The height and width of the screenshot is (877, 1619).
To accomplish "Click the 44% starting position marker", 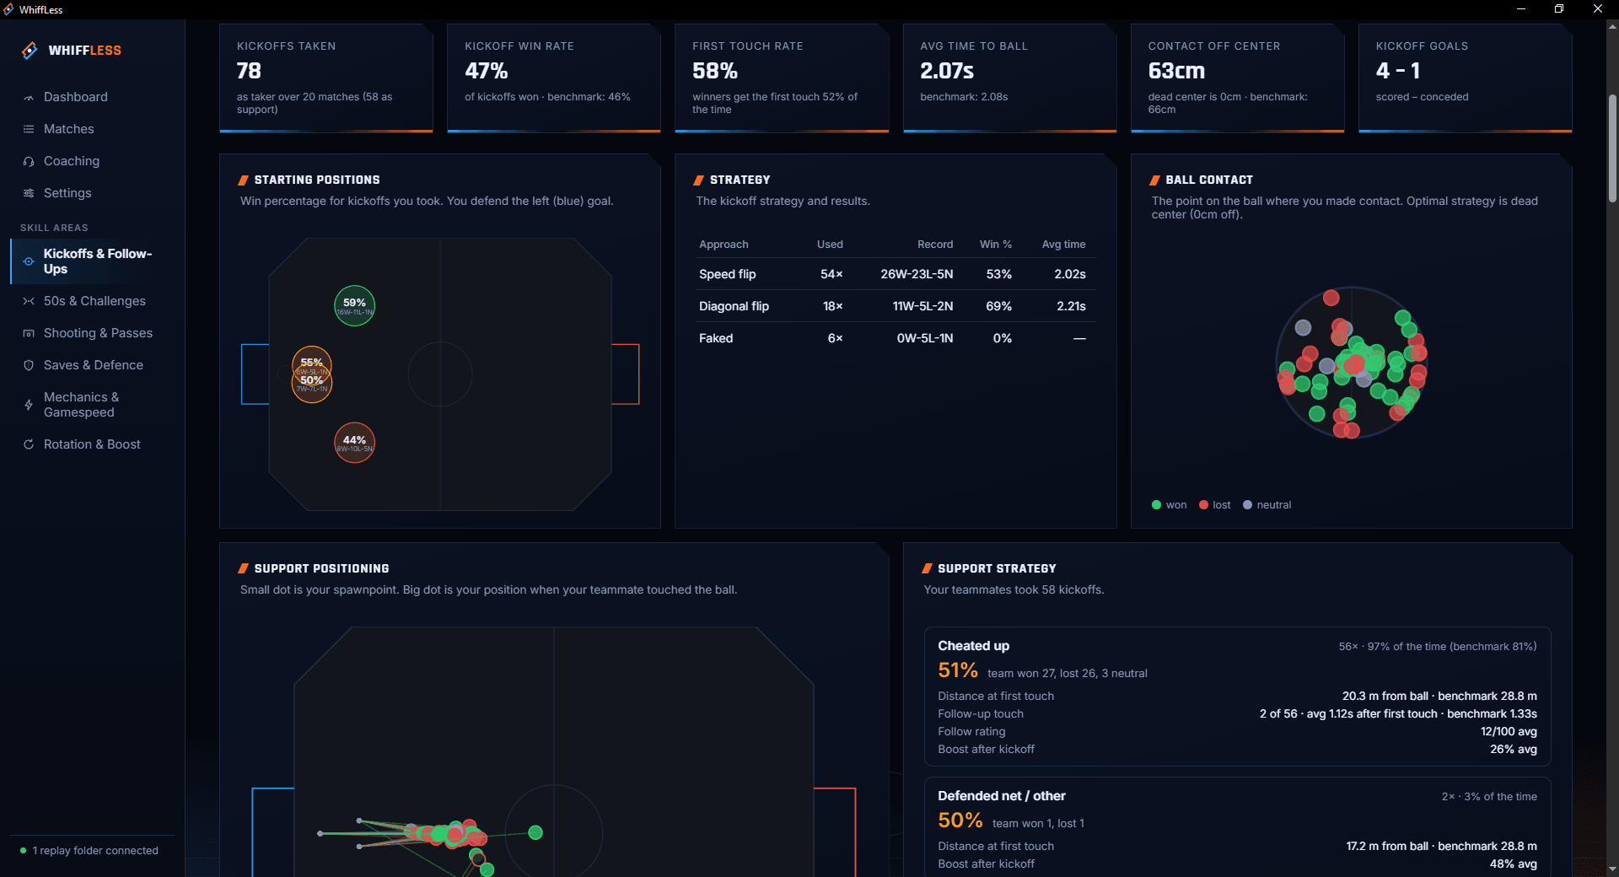I will (x=354, y=443).
